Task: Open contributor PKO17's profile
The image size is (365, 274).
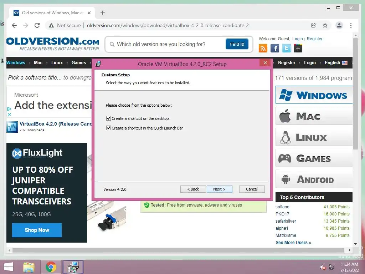Action: pos(282,214)
